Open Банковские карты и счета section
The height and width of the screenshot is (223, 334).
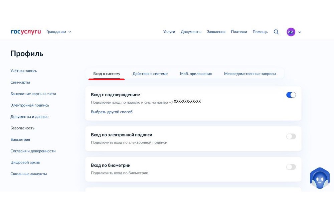pyautogui.click(x=33, y=94)
